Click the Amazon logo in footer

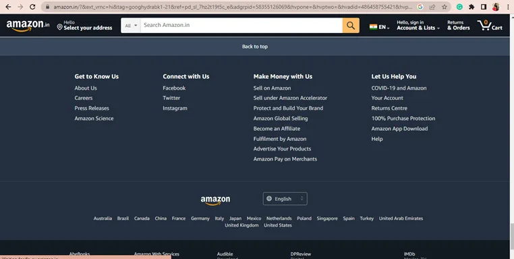coord(215,200)
